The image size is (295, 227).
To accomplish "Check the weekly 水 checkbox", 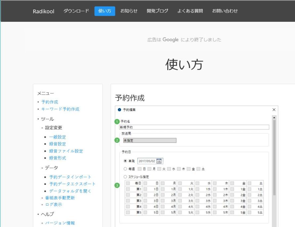I will pyautogui.click(x=169, y=169).
